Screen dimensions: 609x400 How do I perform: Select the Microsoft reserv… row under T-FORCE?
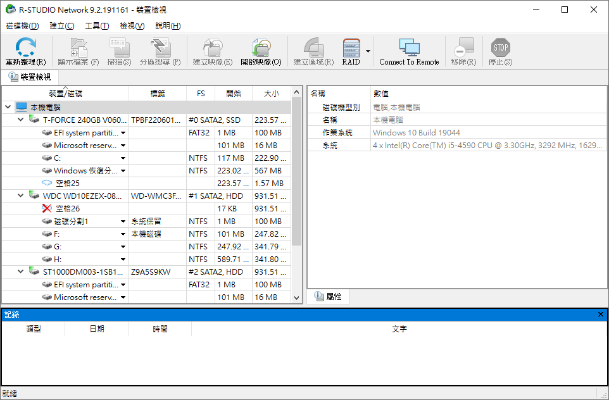(146, 146)
